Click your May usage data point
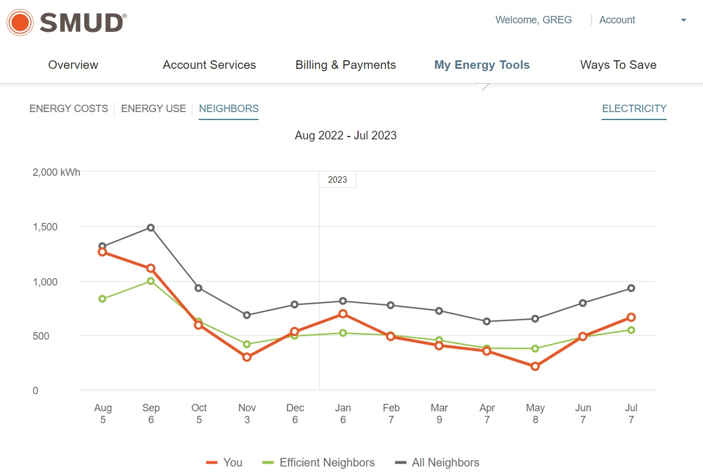This screenshot has height=475, width=703. [535, 366]
